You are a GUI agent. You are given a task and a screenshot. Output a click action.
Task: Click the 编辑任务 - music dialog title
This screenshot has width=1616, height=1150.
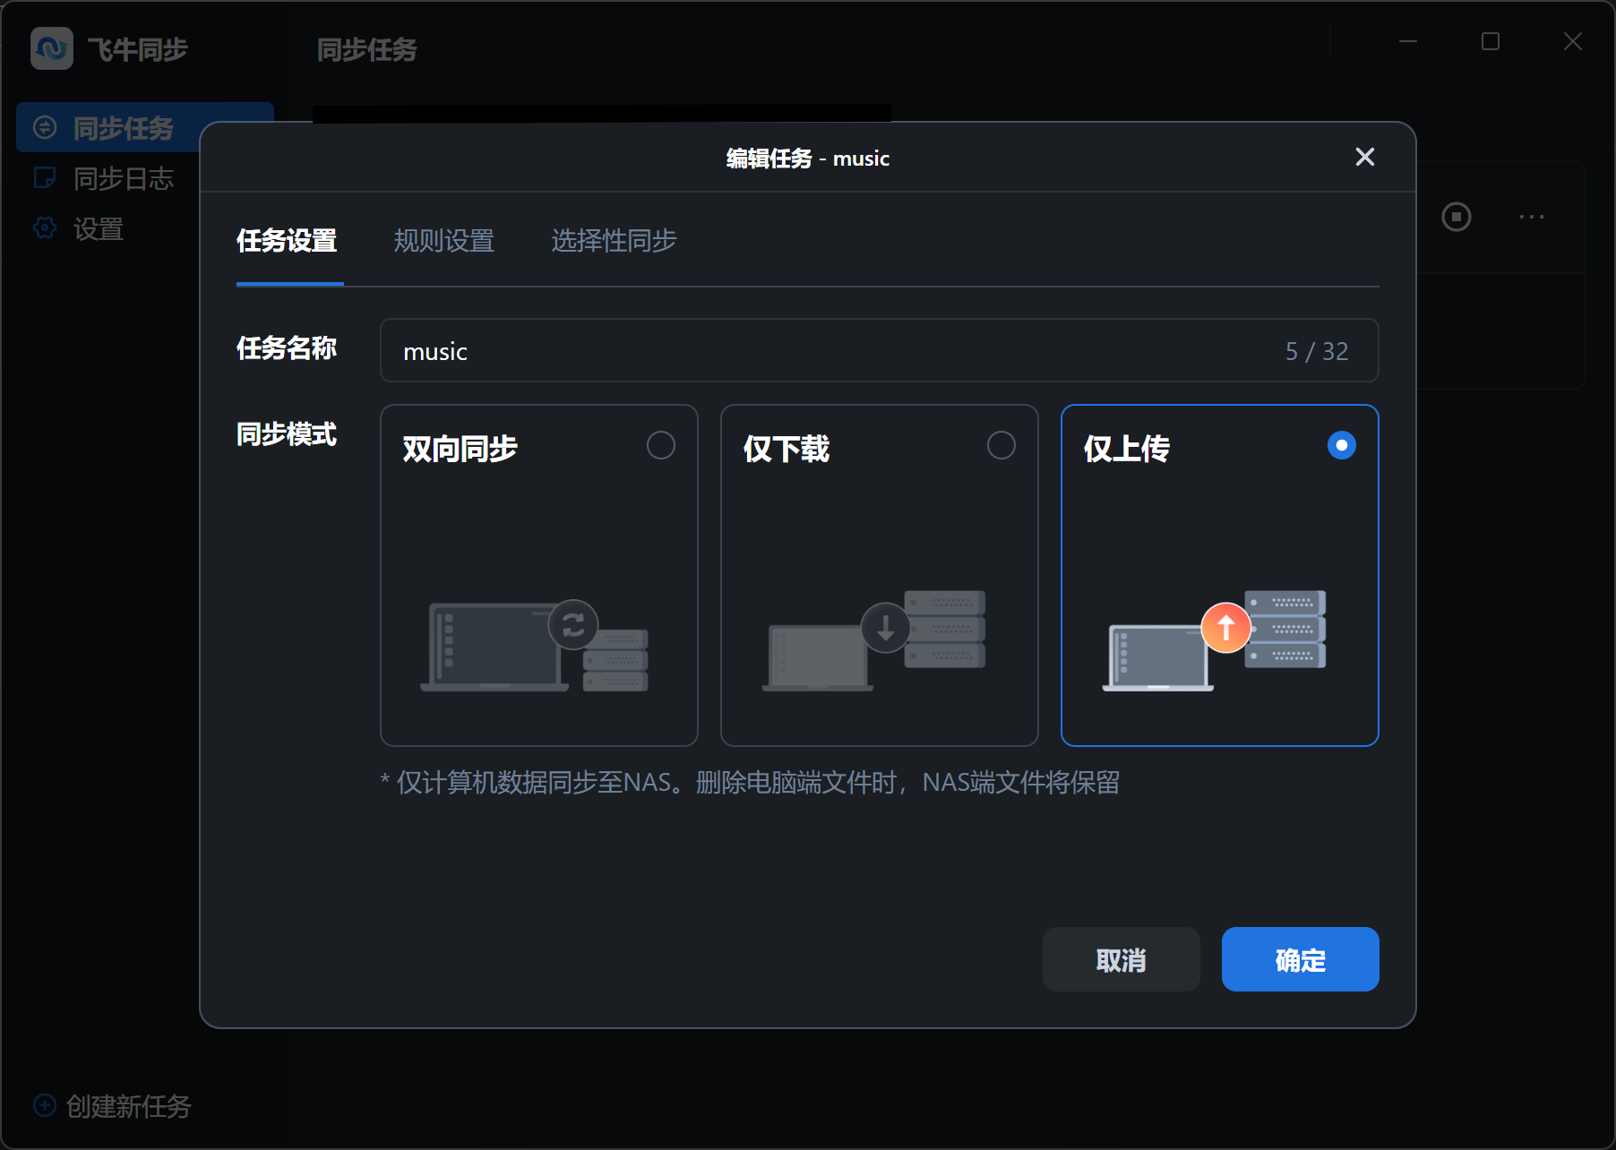click(808, 159)
